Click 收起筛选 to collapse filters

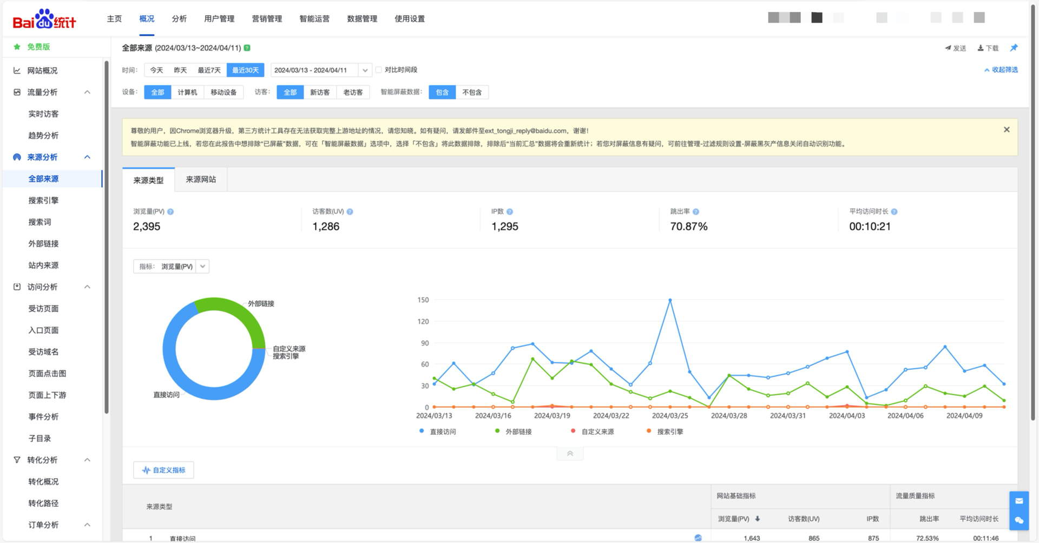point(1001,70)
